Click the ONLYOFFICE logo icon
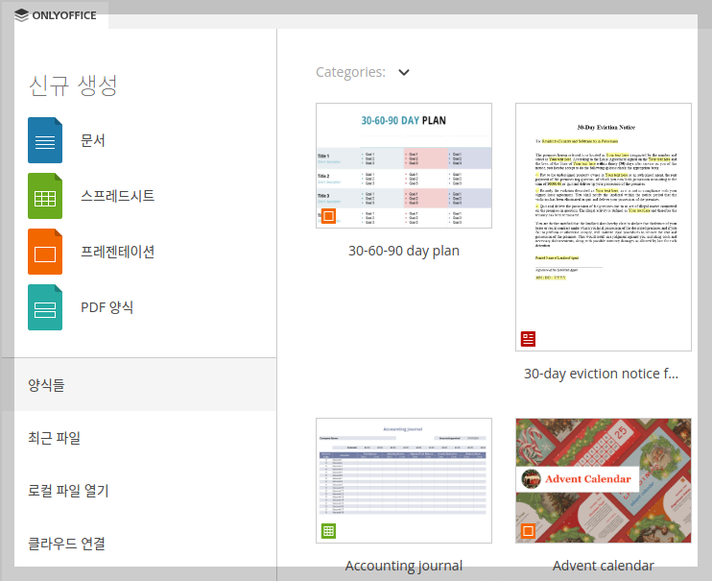 coord(21,15)
